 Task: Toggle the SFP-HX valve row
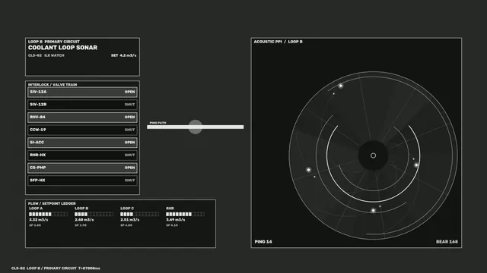click(x=82, y=180)
